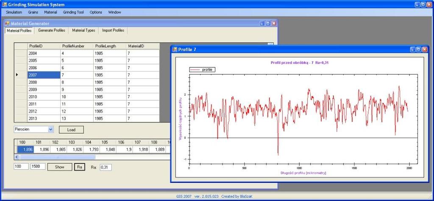
Task: Select ProfileID cell 2004
Action: 44,53
